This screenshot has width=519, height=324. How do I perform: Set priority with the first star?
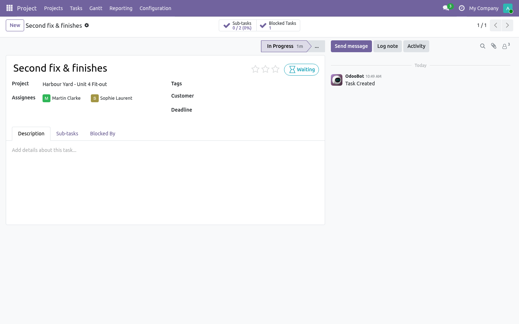coord(256,69)
